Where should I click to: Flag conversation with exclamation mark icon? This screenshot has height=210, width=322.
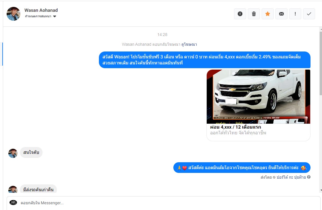[295, 14]
